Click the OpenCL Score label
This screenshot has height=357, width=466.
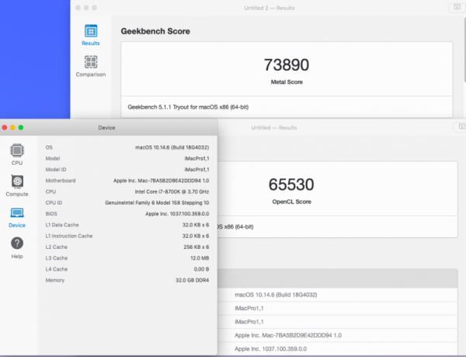291,201
